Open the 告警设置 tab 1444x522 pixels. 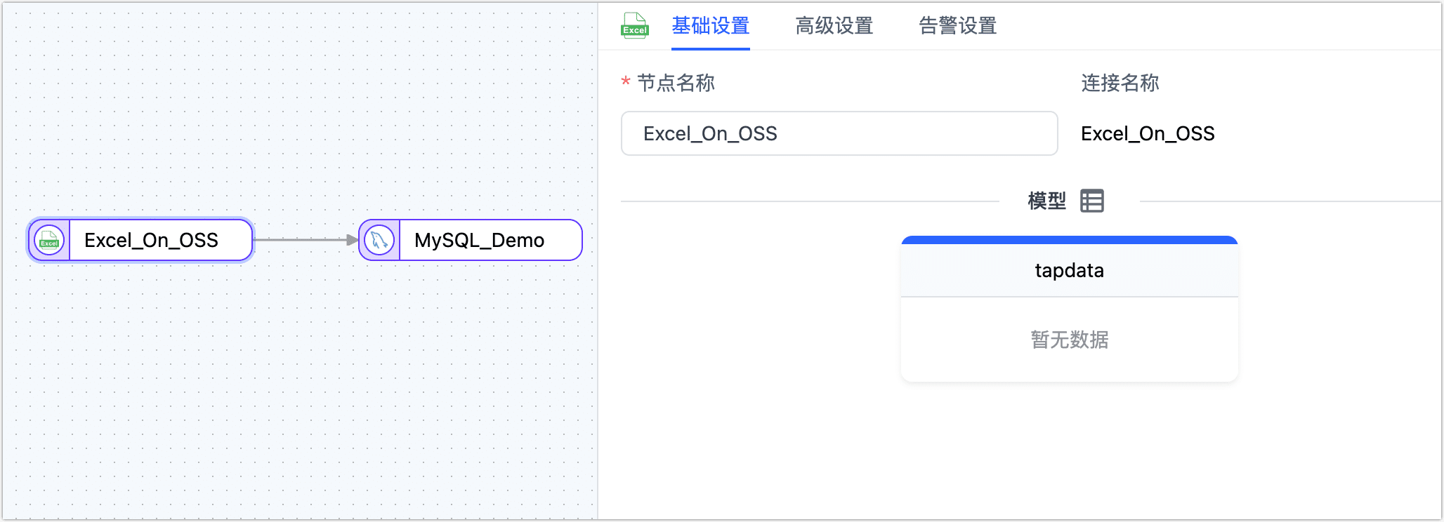[x=957, y=26]
